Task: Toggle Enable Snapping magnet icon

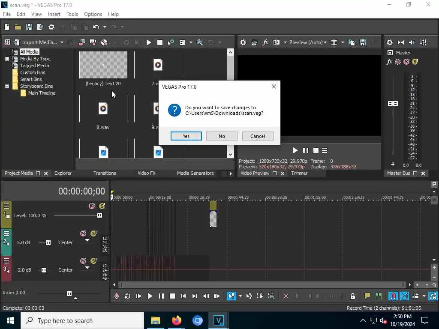Action: click(393, 296)
